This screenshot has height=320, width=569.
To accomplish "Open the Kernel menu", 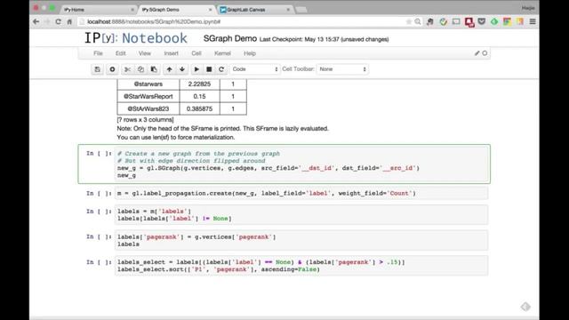I will [222, 53].
